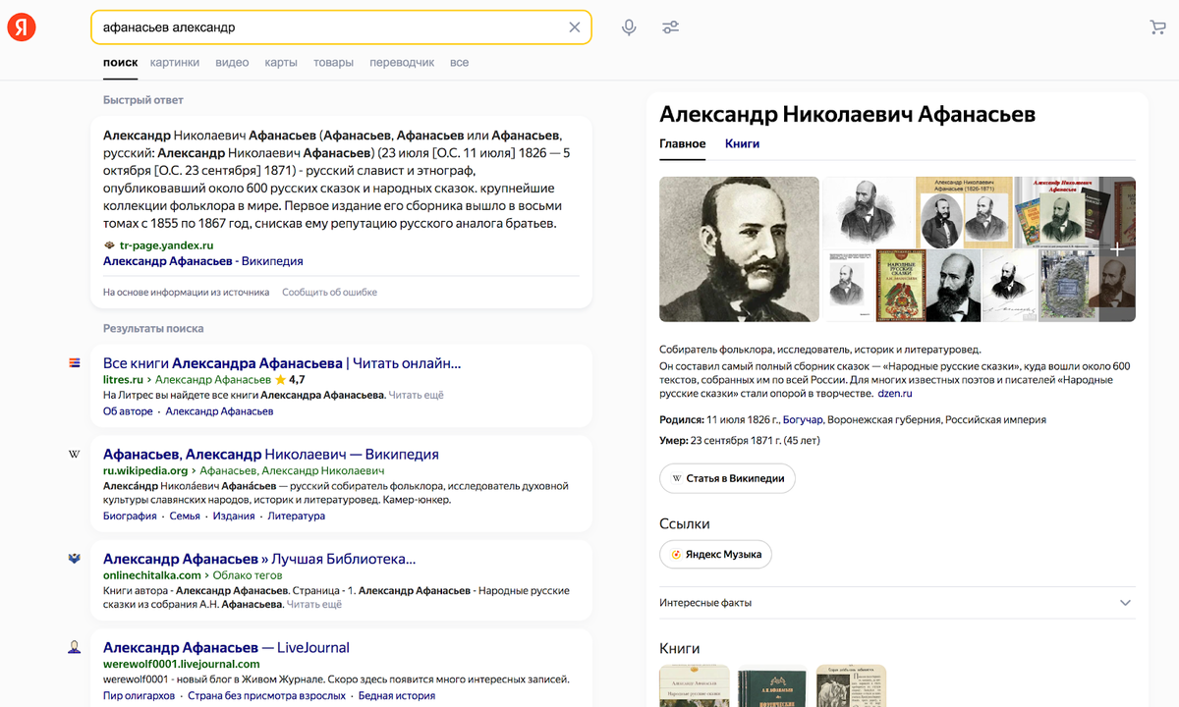Click the dzen.ru source link

pos(895,394)
